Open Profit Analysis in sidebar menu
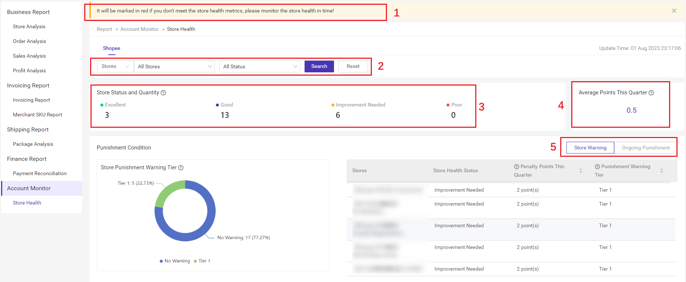Viewport: 686px width, 282px height. (29, 70)
